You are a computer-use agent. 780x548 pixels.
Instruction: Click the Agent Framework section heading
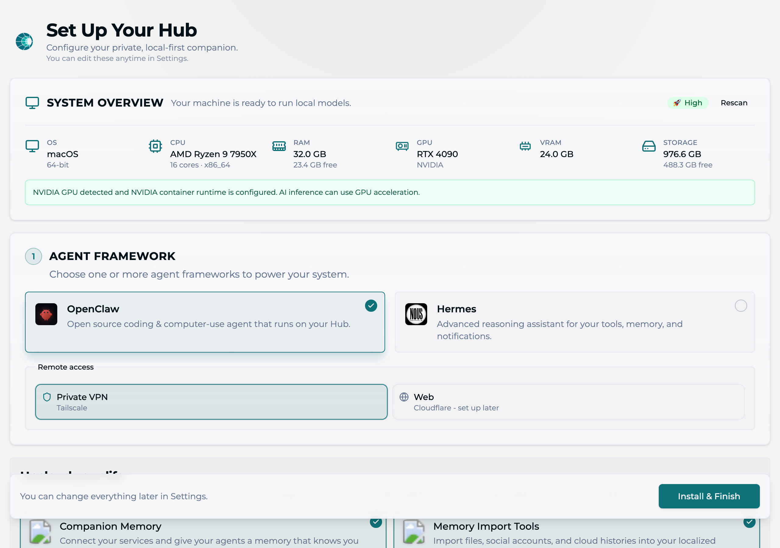tap(112, 256)
